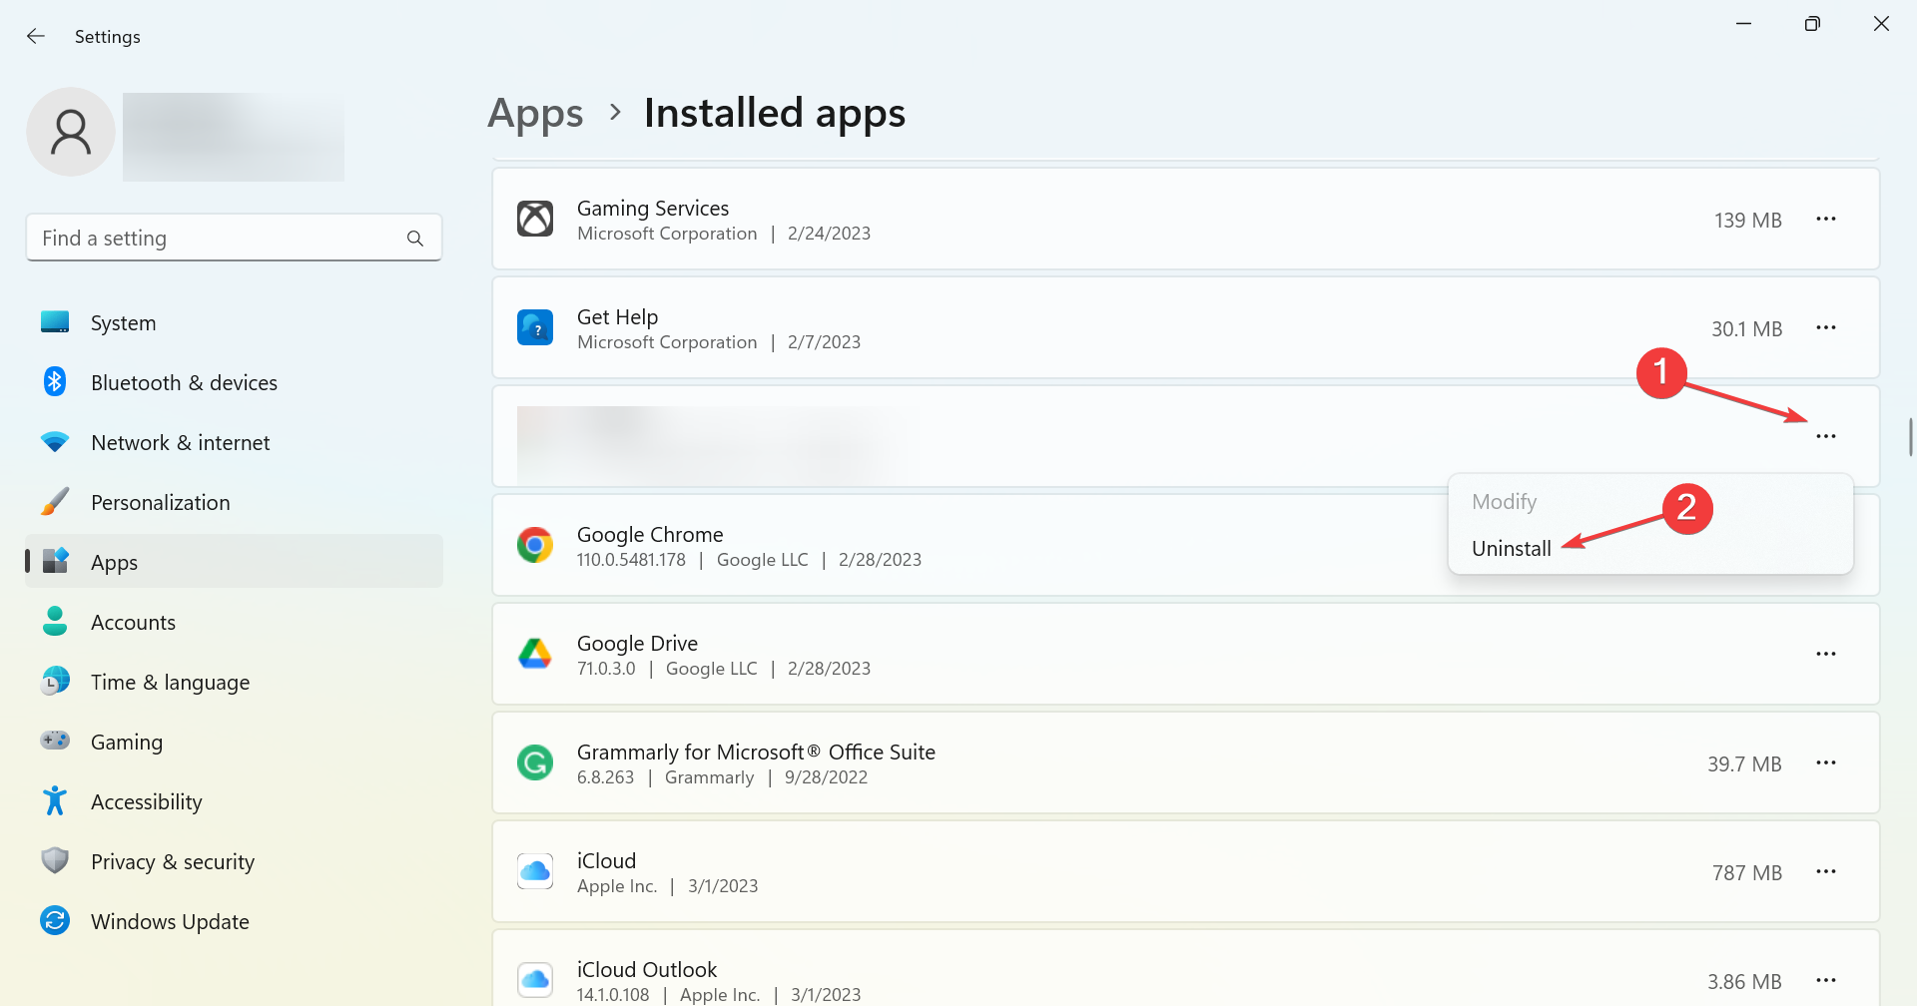Click the Apps sidebar icon
This screenshot has width=1917, height=1006.
coord(56,561)
